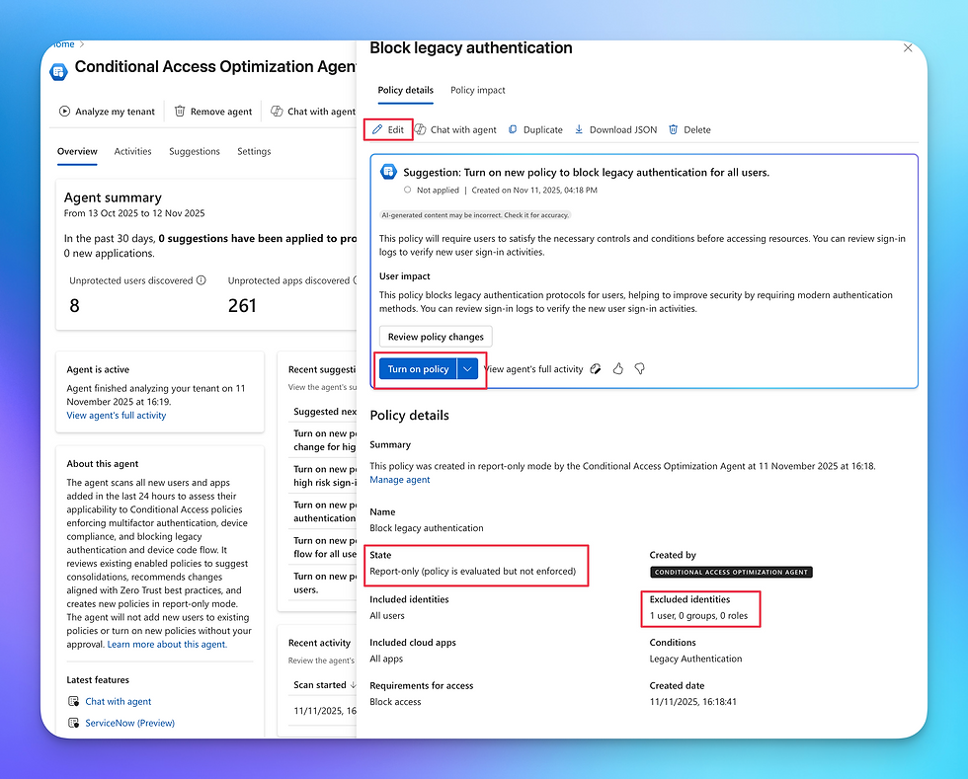This screenshot has height=779, width=968.
Task: Click the Edit pencil icon
Action: tap(377, 129)
